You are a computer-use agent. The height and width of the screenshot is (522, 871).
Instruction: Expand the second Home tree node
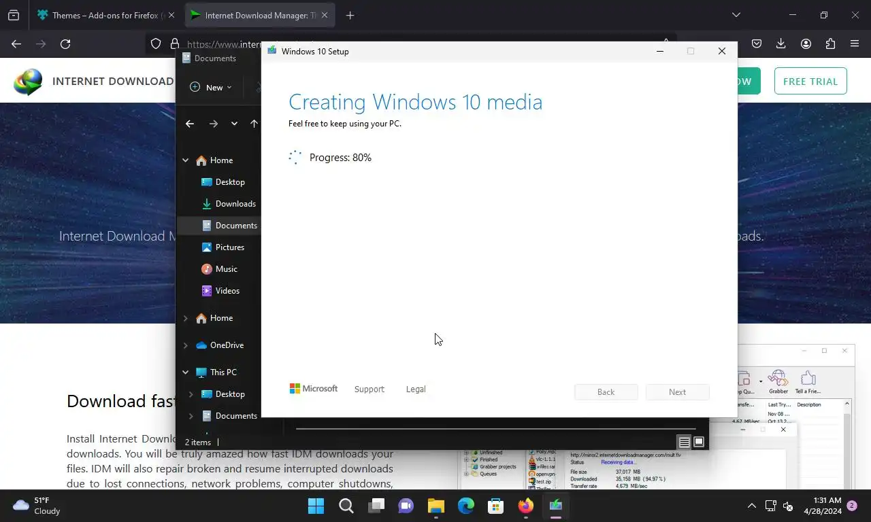pyautogui.click(x=185, y=318)
